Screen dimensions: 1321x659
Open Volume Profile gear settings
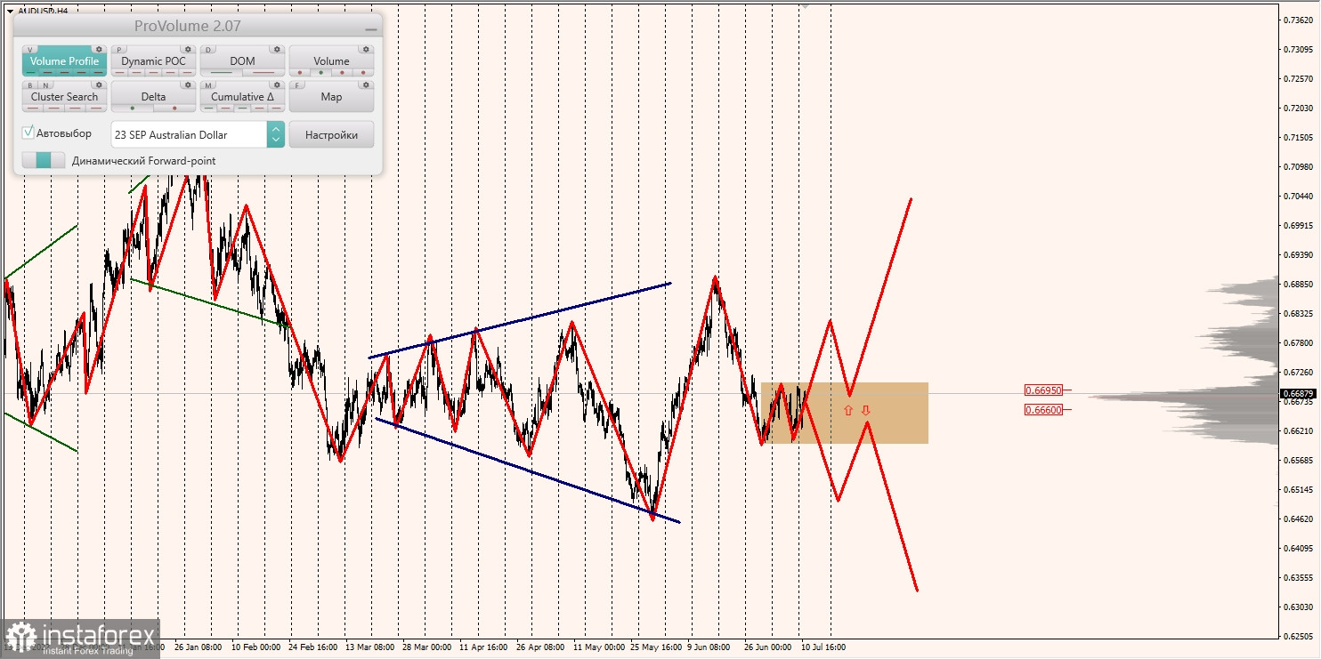(99, 50)
